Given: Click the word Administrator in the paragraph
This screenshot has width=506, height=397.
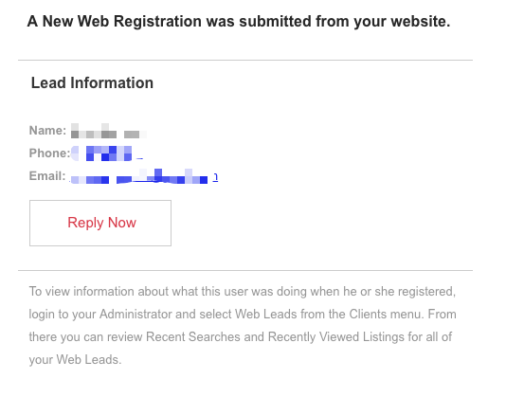Looking at the screenshot, I should pos(136,314).
